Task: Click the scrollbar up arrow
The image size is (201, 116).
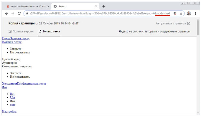Action: pyautogui.click(x=198, y=19)
